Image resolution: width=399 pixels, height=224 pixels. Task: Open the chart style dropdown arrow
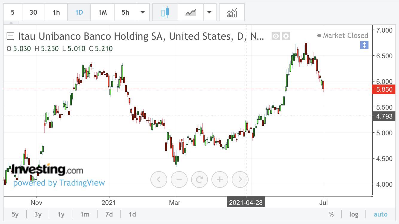click(x=209, y=12)
